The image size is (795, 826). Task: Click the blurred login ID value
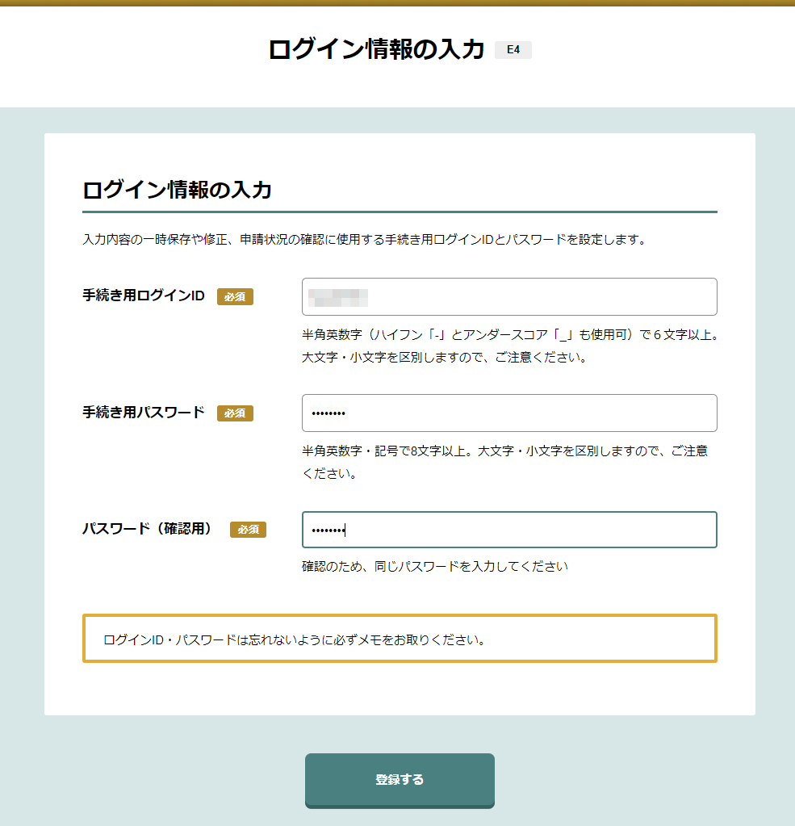click(337, 298)
